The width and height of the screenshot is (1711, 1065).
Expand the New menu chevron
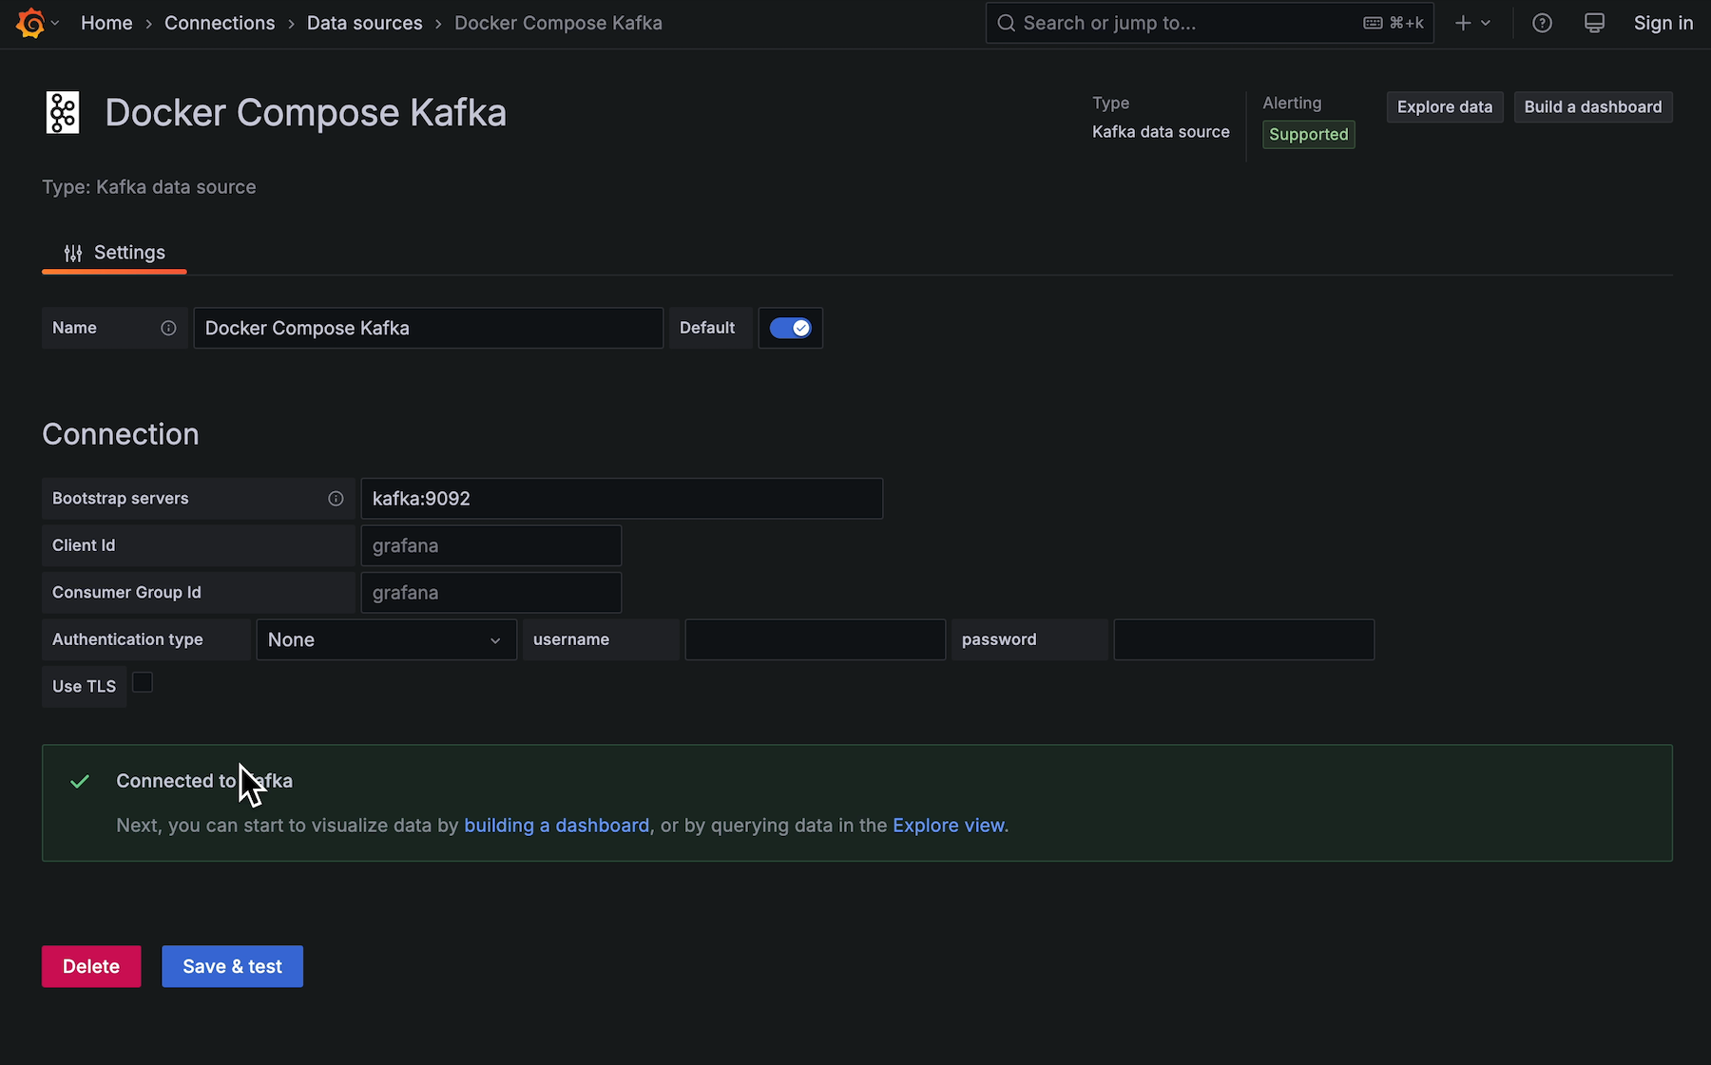[x=1486, y=23]
